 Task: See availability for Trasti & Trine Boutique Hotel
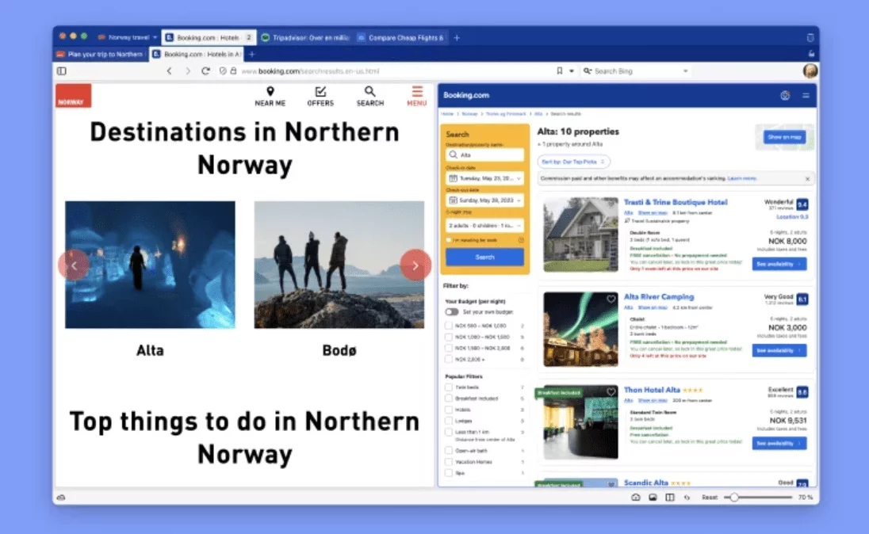click(779, 265)
